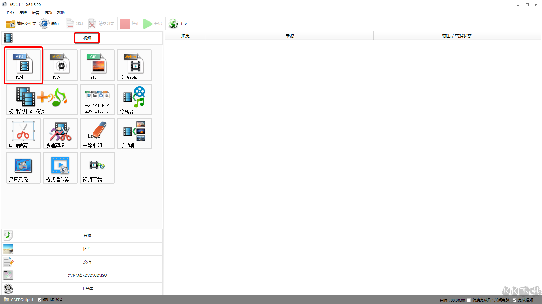Click the C:\FFOutput path in status bar
Image resolution: width=542 pixels, height=304 pixels.
(x=22, y=300)
